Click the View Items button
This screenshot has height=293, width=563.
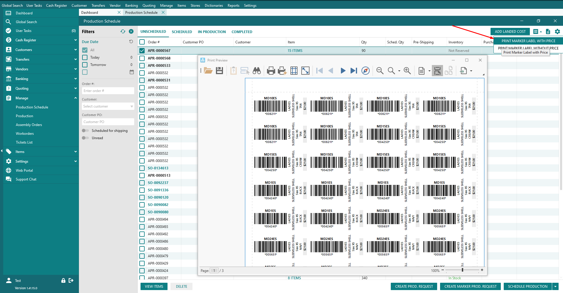point(154,287)
